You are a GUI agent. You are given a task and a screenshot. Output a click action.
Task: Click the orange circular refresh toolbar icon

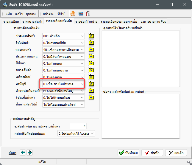(73, 14)
